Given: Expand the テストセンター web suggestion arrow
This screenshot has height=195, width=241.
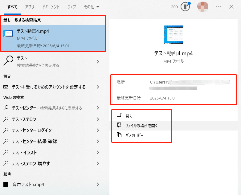Looking at the screenshot, I should [x=98, y=108].
